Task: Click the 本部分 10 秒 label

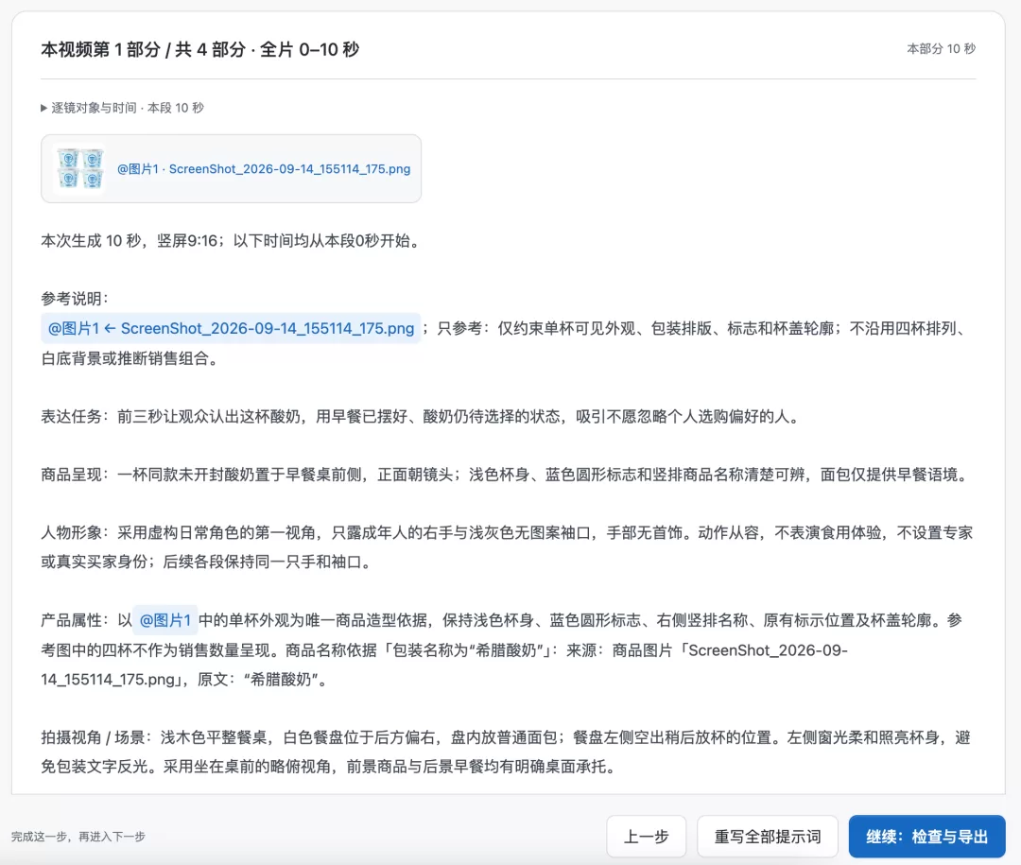Action: (x=941, y=49)
